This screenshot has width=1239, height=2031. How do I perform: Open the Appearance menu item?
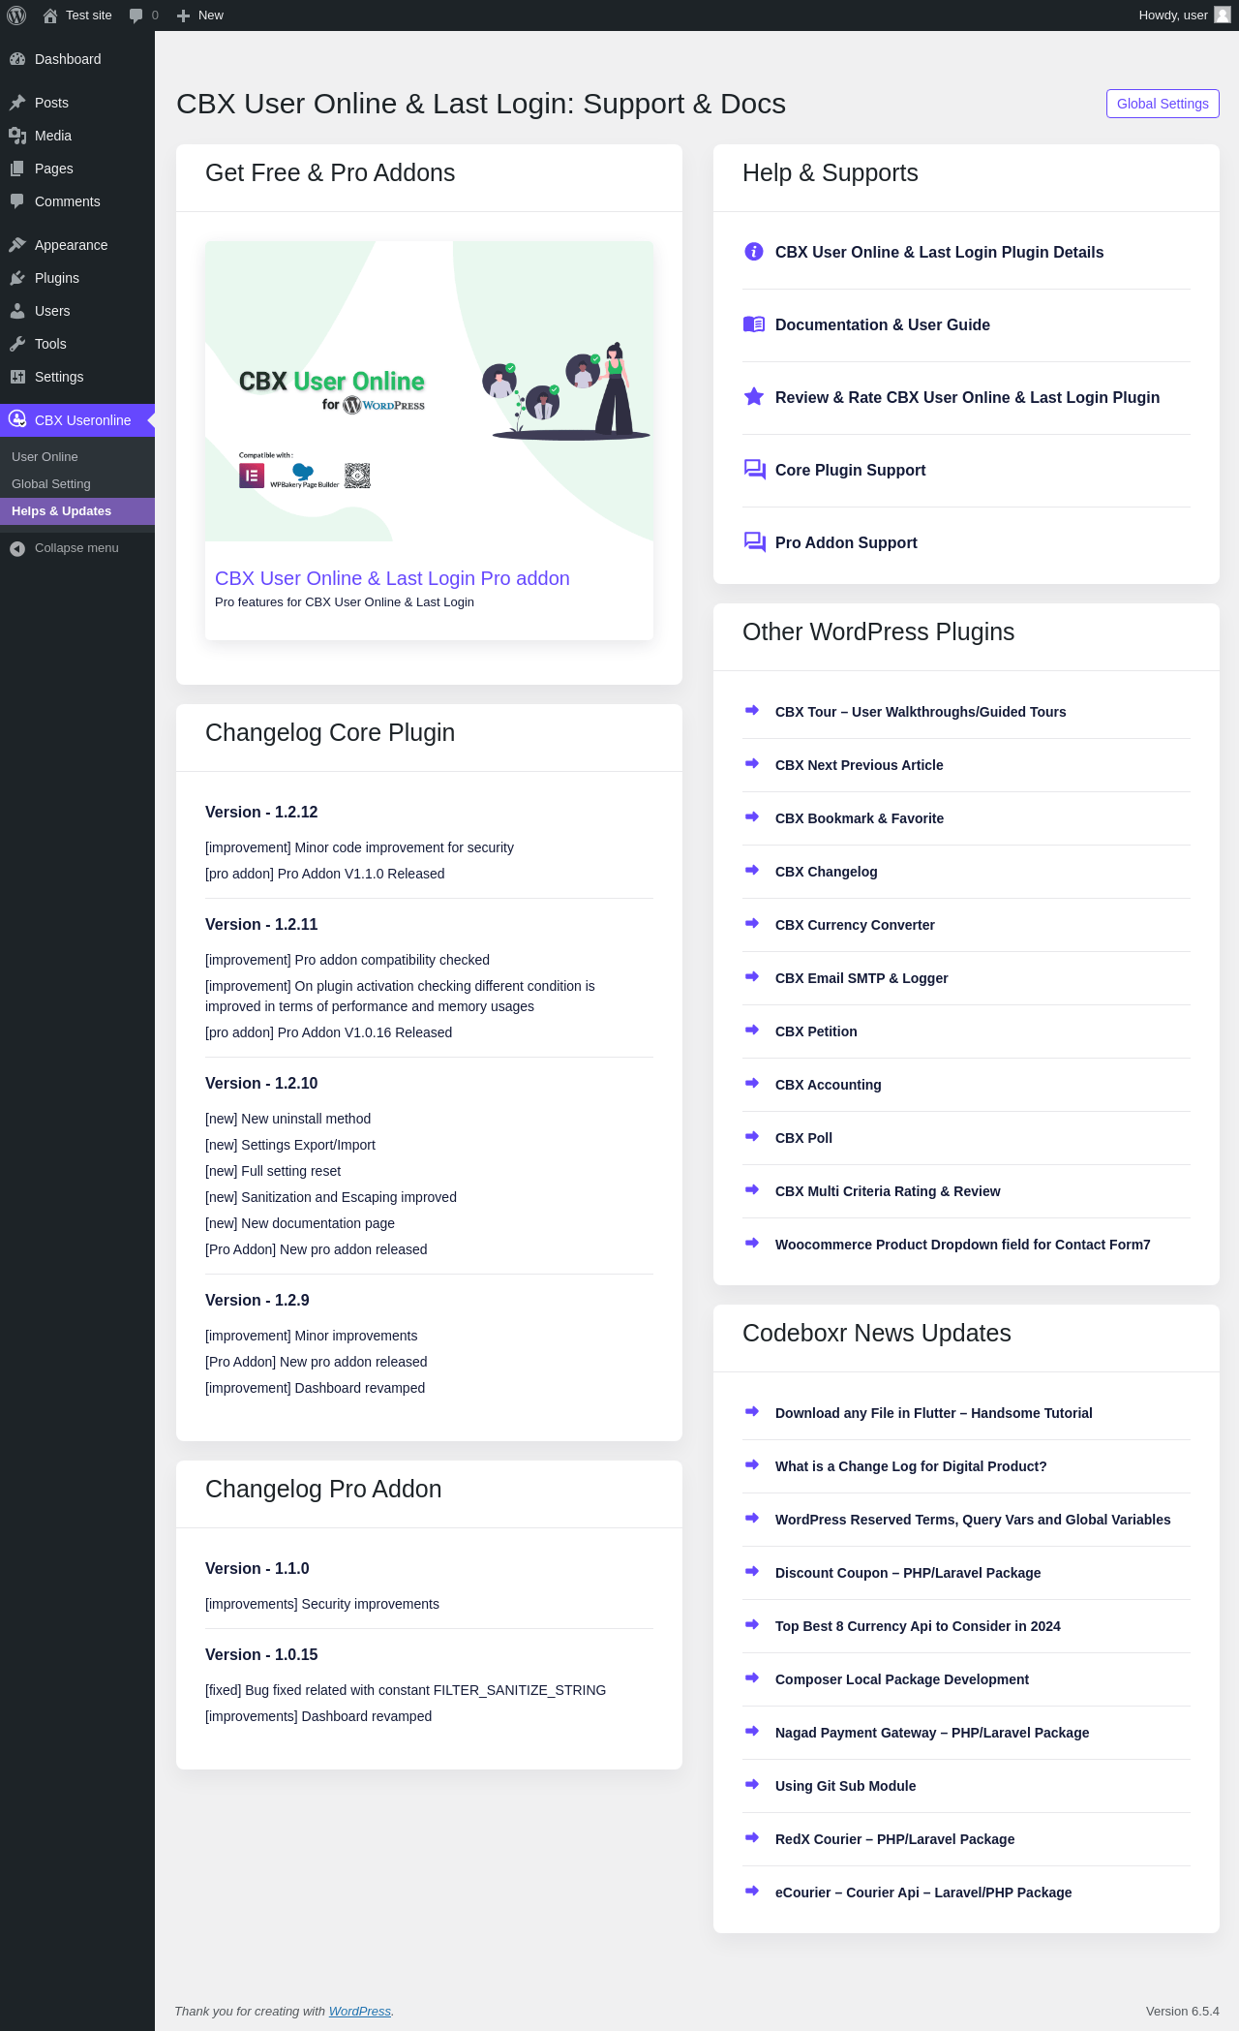coord(77,245)
